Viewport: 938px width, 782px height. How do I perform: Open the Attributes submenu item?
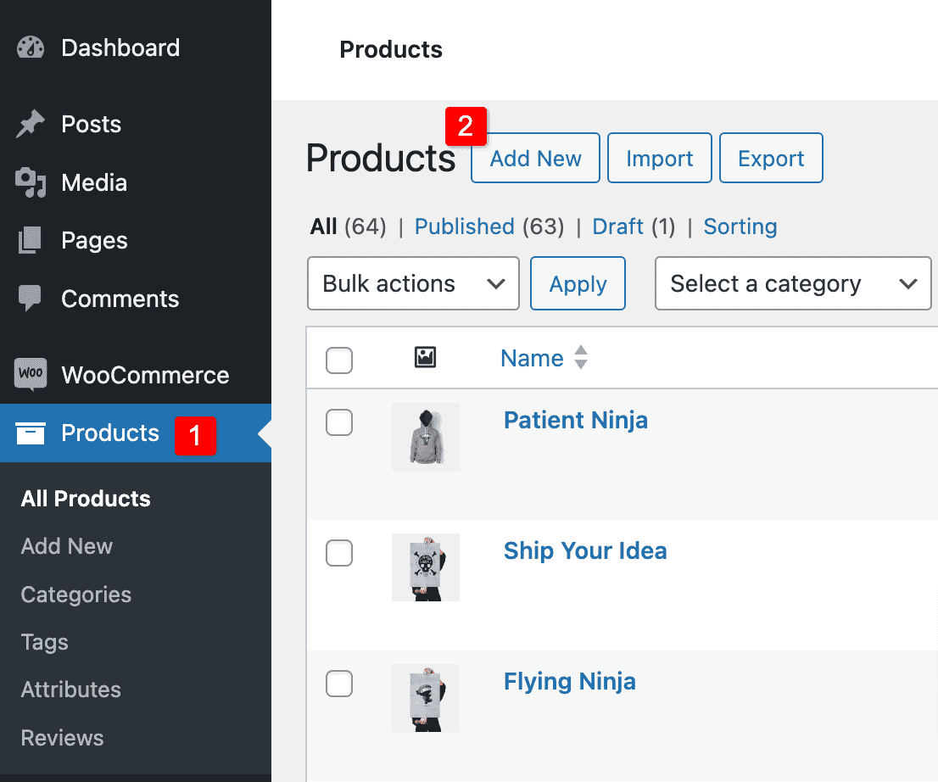[x=70, y=690]
